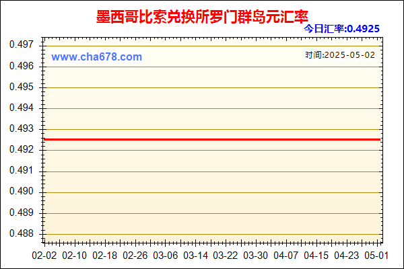
Task: Click the x-axis date 05-01
Action: click(376, 256)
